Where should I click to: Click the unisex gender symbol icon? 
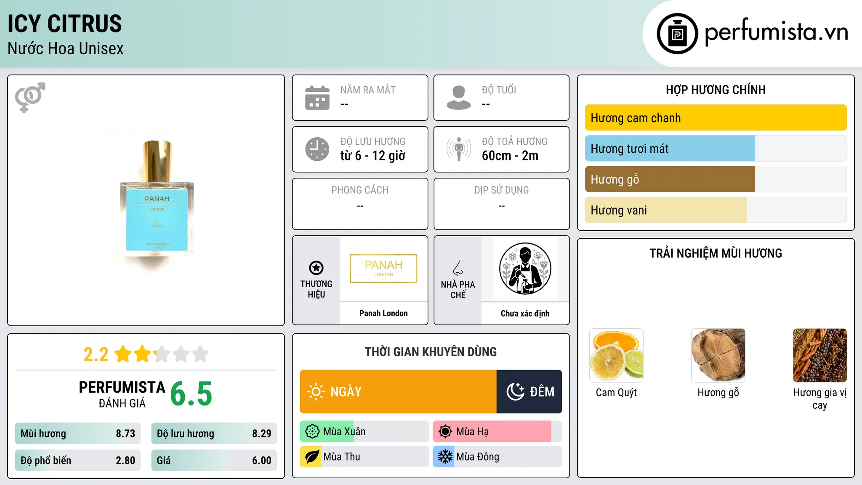(30, 97)
